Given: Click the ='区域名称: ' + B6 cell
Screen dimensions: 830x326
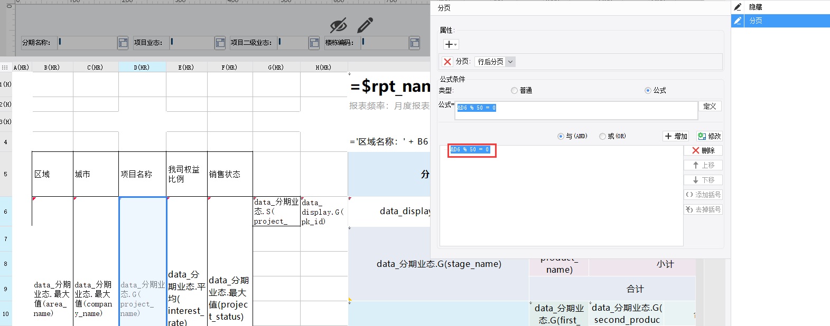Looking at the screenshot, I should [389, 142].
